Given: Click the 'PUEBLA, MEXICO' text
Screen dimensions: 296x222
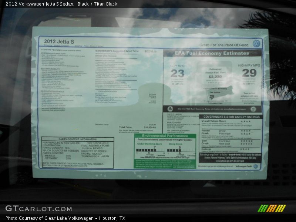Looking at the screenshot, I should tap(92, 148).
